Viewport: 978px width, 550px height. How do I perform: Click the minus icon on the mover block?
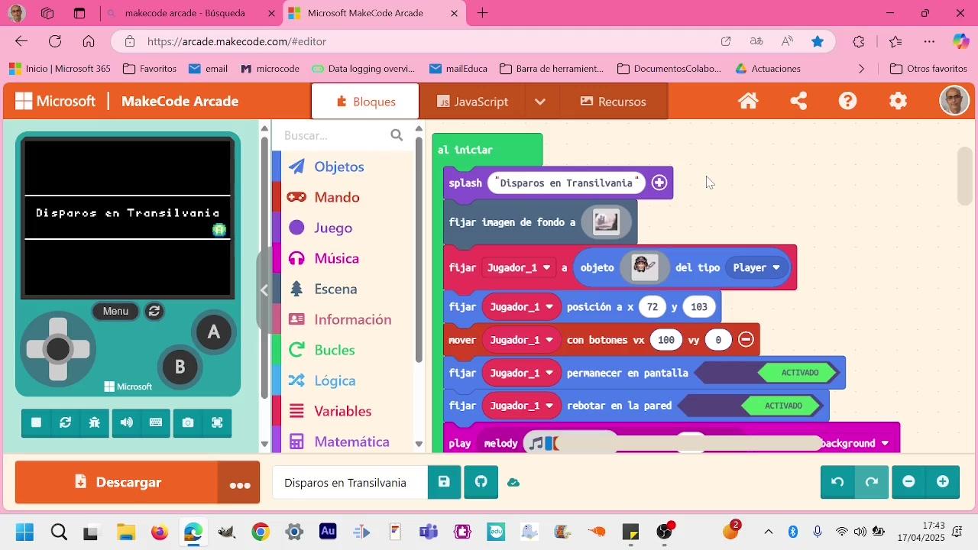746,340
